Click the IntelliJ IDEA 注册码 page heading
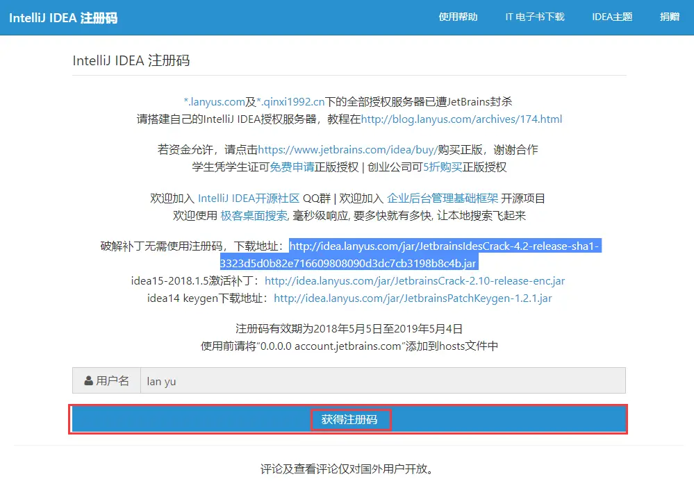The width and height of the screenshot is (694, 481). pos(131,60)
